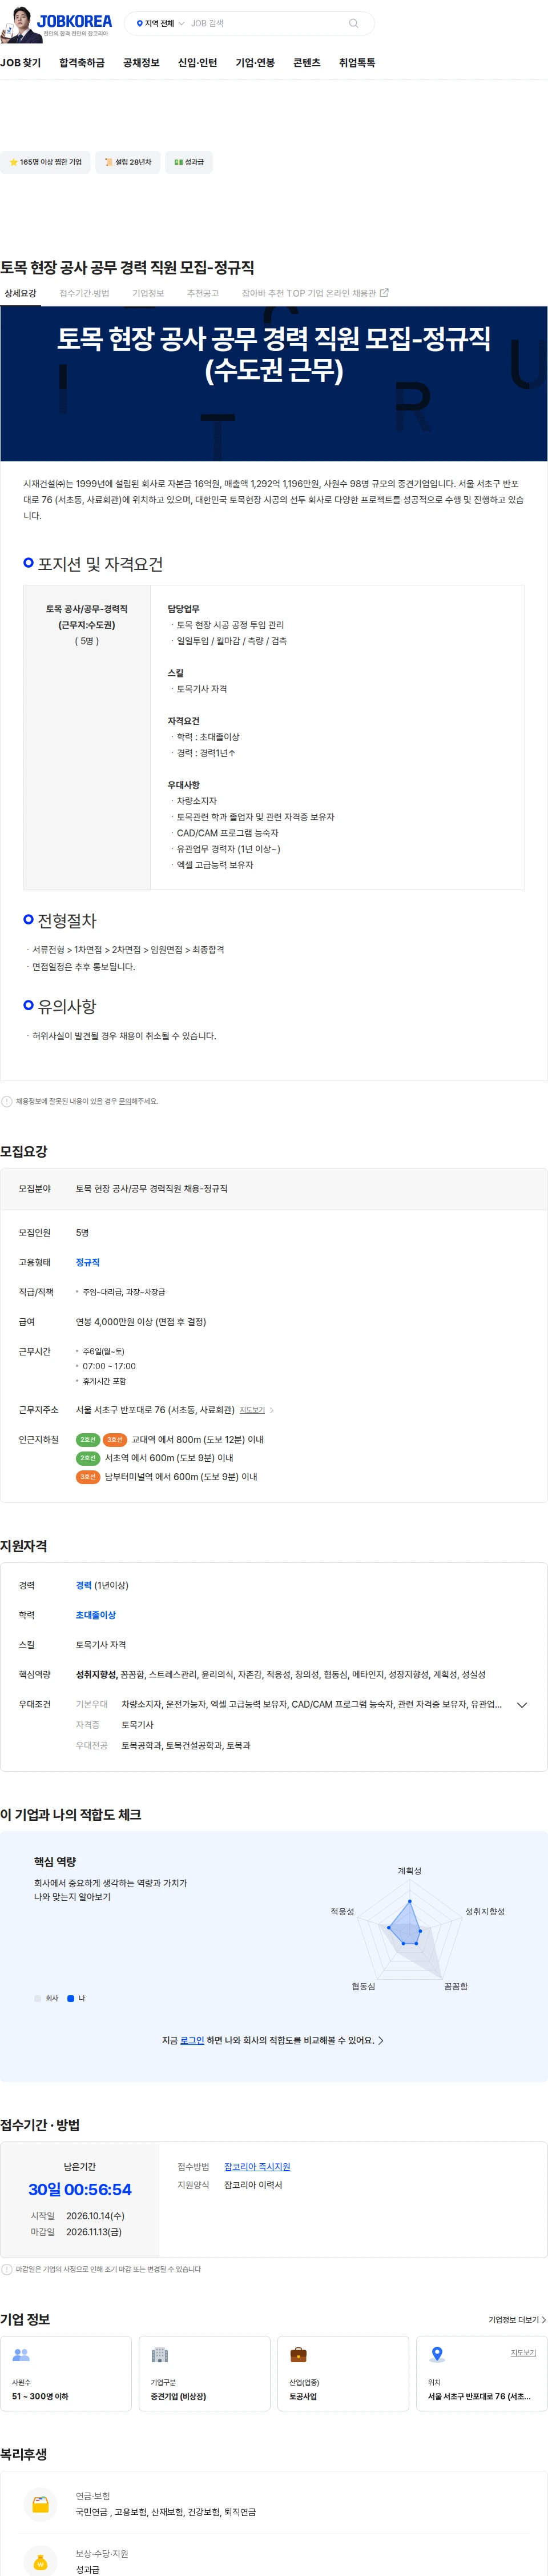This screenshot has width=548, height=2576.
Task: Open the 지역 전체 region dropdown
Action: (160, 23)
